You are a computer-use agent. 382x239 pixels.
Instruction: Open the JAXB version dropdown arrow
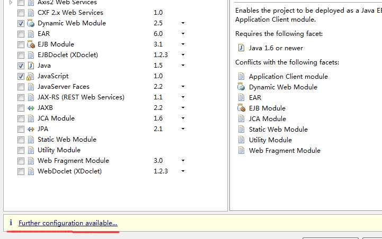pyautogui.click(x=183, y=108)
